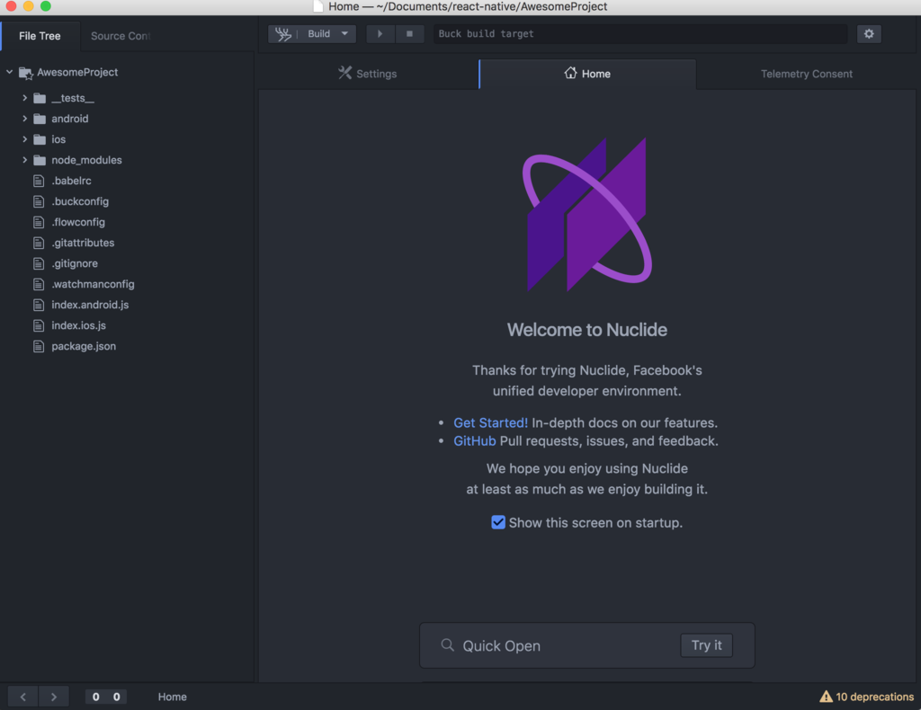Click the package.json file icon
Image resolution: width=921 pixels, height=710 pixels.
point(39,346)
